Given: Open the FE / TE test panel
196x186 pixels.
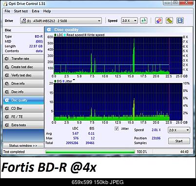Looking at the screenshot, I should click(23, 117).
